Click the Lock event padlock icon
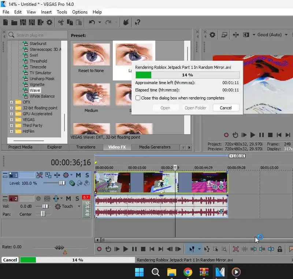This screenshot has height=279, width=293. click(x=280, y=249)
